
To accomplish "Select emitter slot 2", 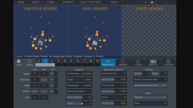I will (52, 61).
